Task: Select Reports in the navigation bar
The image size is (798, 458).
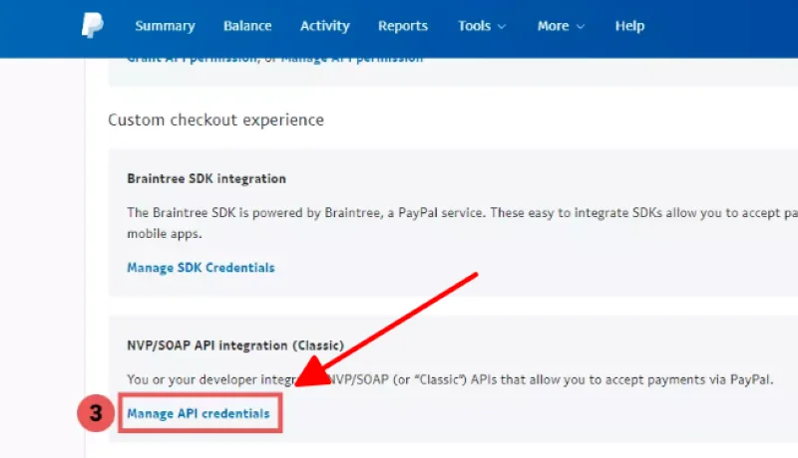Action: point(403,26)
